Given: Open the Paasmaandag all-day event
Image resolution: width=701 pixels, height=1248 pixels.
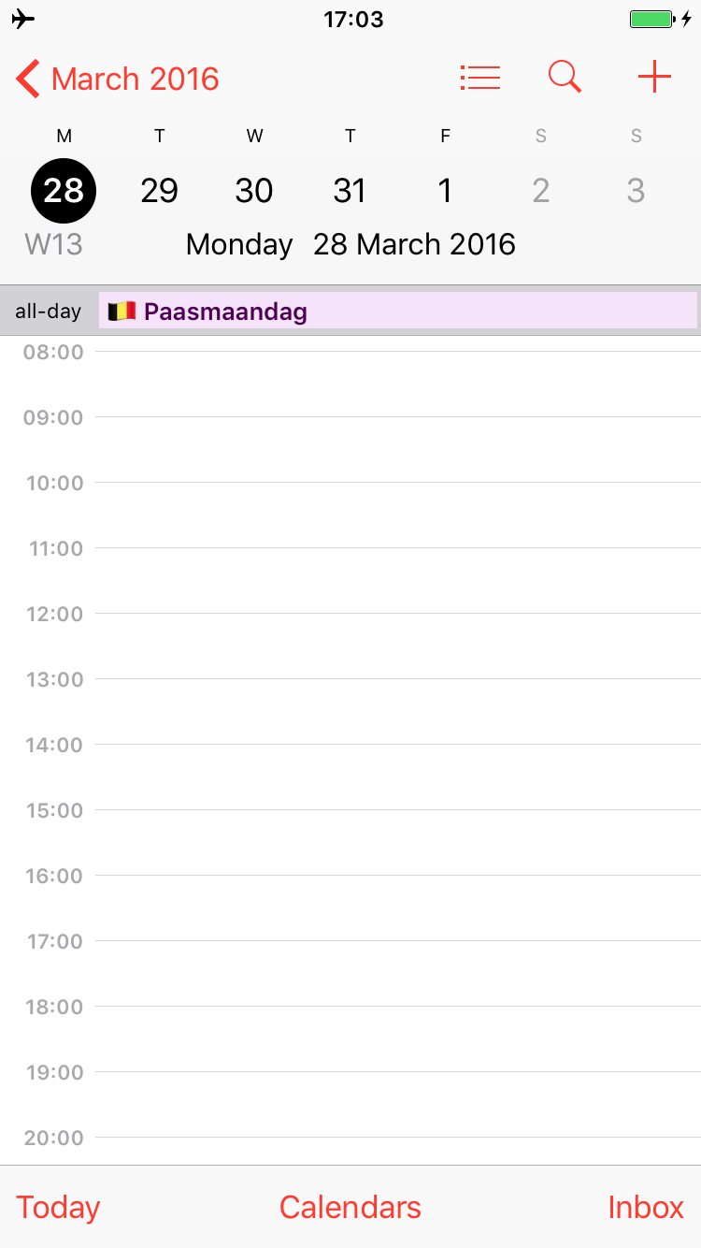Looking at the screenshot, I should (397, 311).
